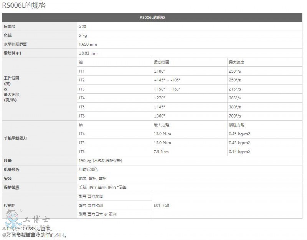Click the range '+150° ~ -163°'
Screen dimensions: 307x240
click(167, 89)
